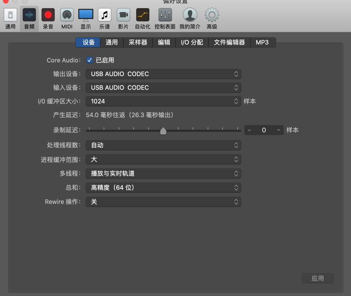Image resolution: width=351 pixels, height=296 pixels.
Task: Toggle the Core Audio 已启用 checkbox
Action: tap(90, 60)
